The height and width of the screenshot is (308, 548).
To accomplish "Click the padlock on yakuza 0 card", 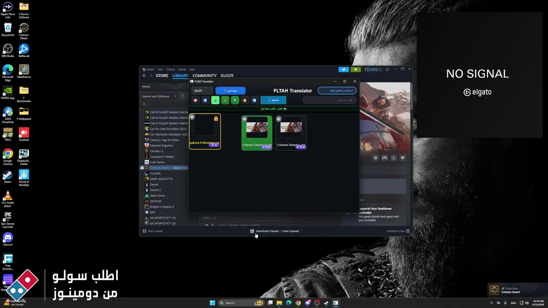I will pyautogui.click(x=216, y=118).
